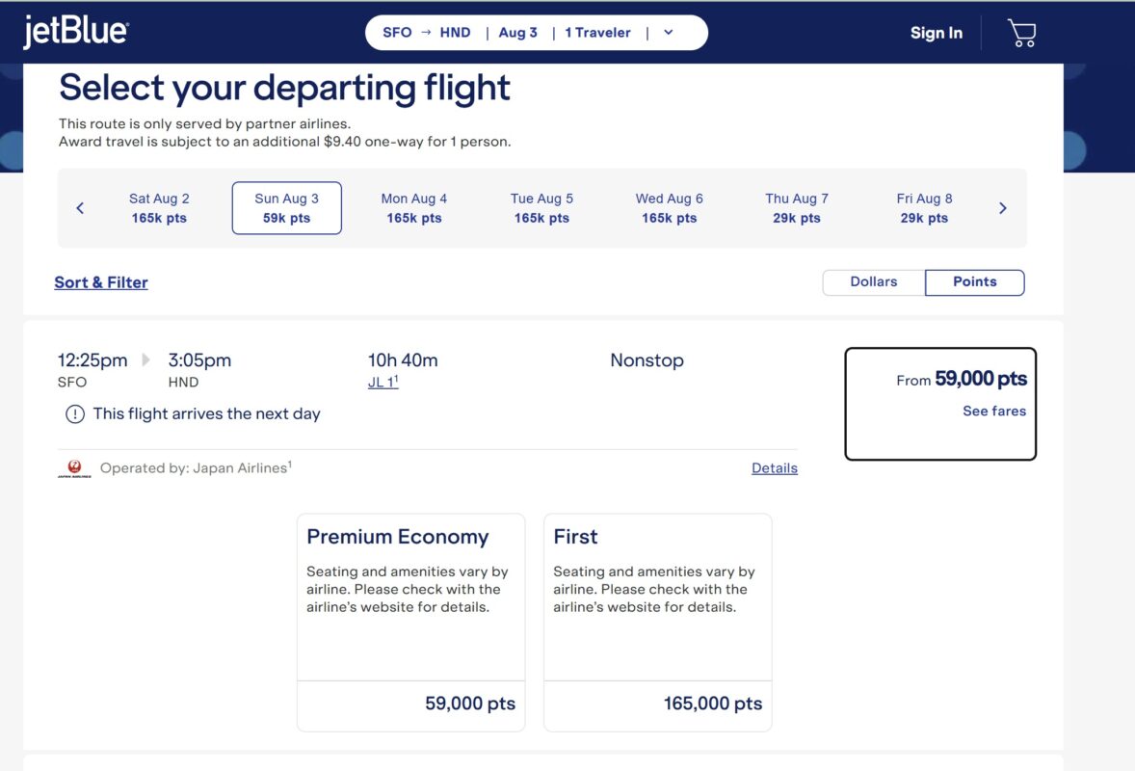
Task: Expand the SFO to HND trip summary
Action: (669, 32)
